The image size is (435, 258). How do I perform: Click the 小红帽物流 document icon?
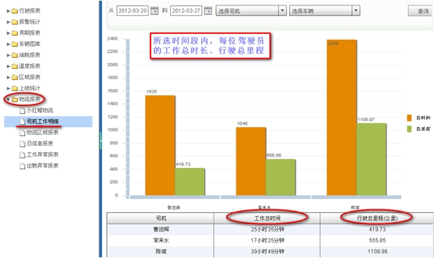pyautogui.click(x=22, y=111)
